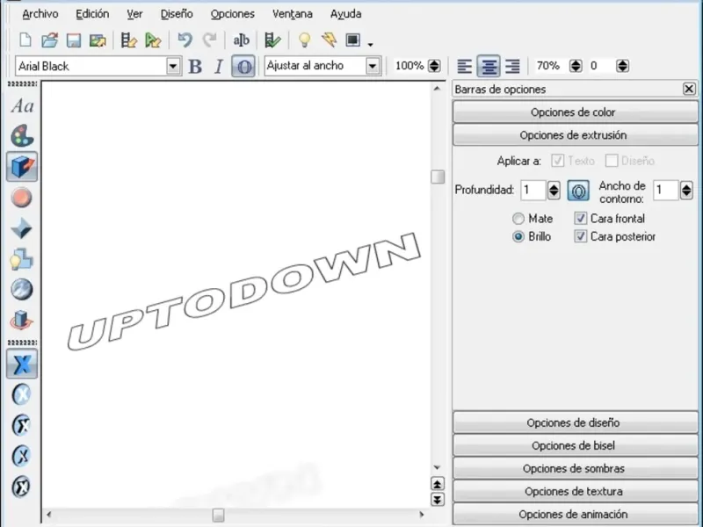Image resolution: width=703 pixels, height=527 pixels.
Task: Center align the text
Action: (489, 67)
